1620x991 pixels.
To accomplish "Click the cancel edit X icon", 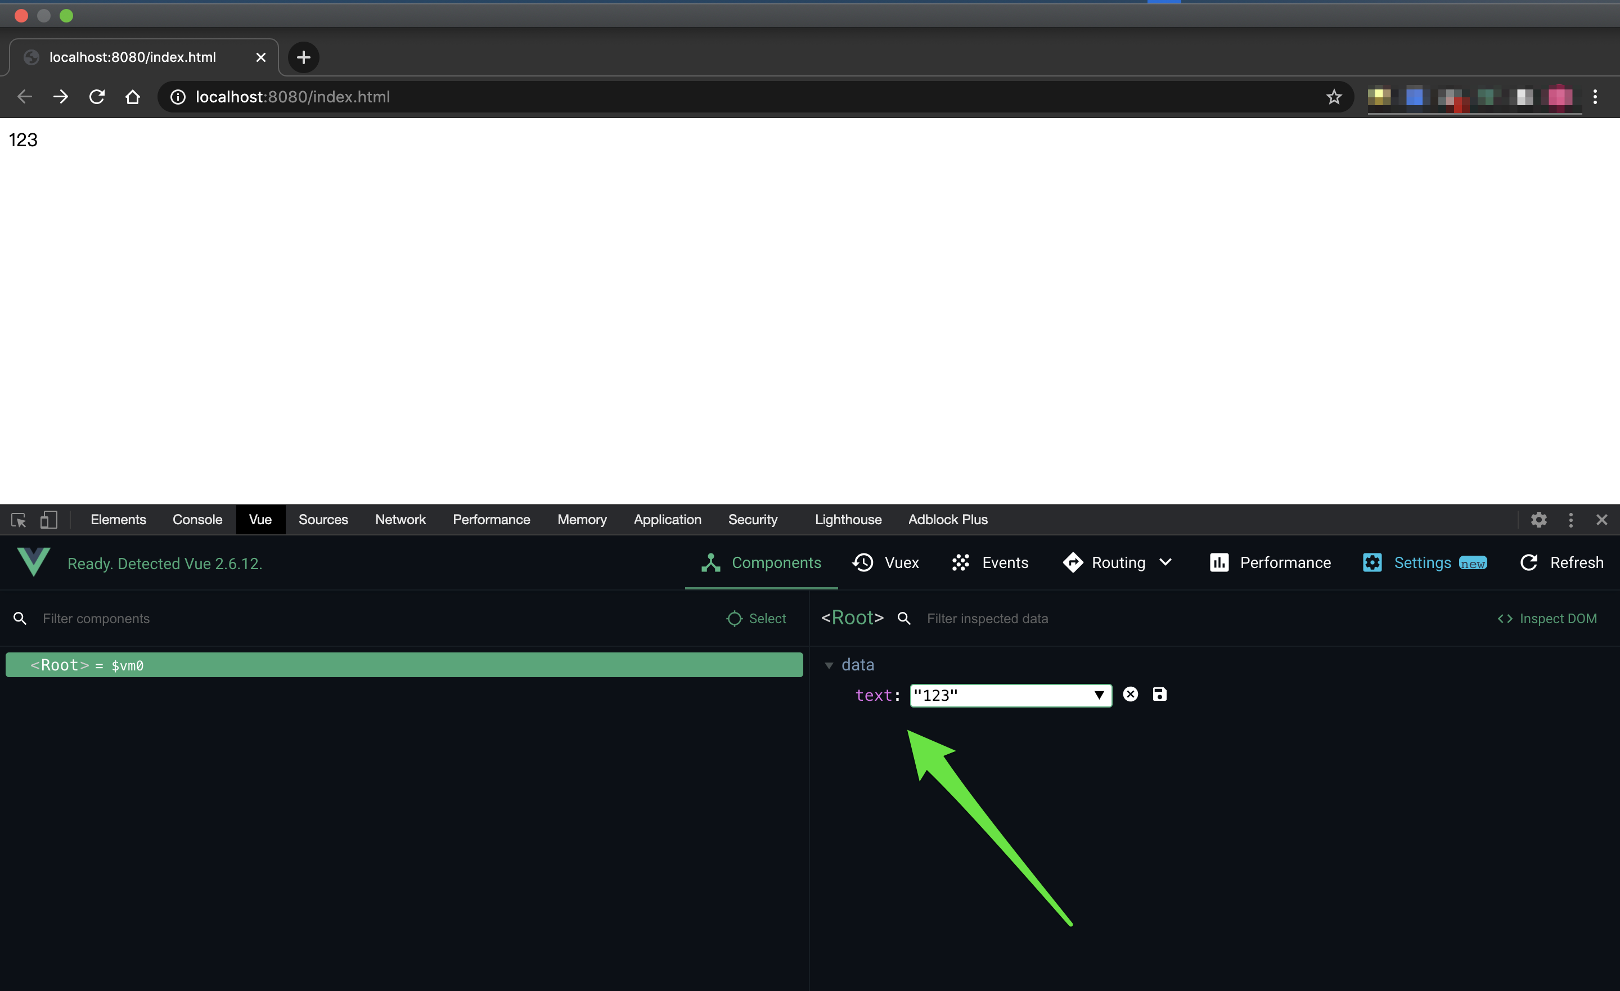I will point(1130,695).
